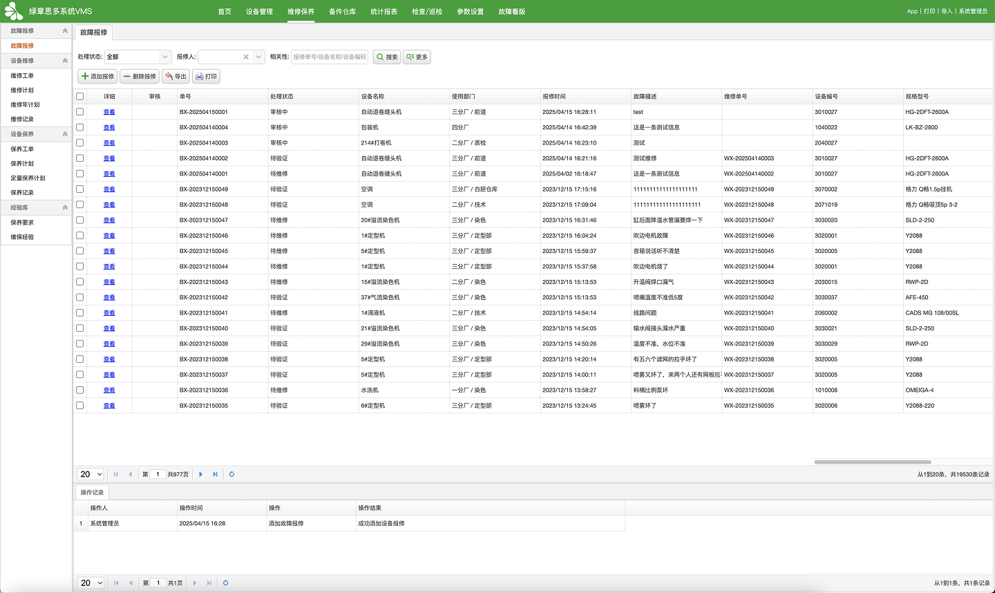Click the green clover logo
Viewport: 995px width, 593px height.
(x=14, y=11)
